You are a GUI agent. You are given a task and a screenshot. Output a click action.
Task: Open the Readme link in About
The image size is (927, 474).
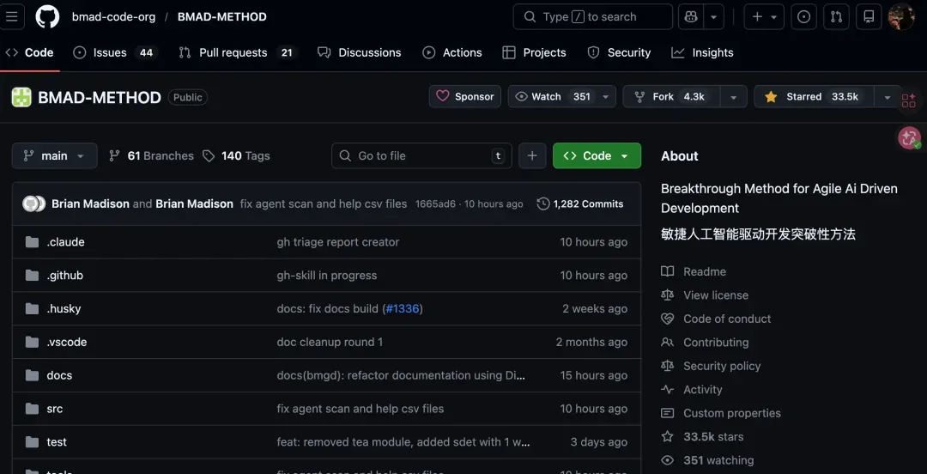(694, 271)
